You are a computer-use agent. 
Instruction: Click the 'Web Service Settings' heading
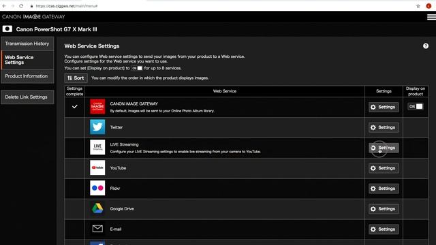(92, 46)
